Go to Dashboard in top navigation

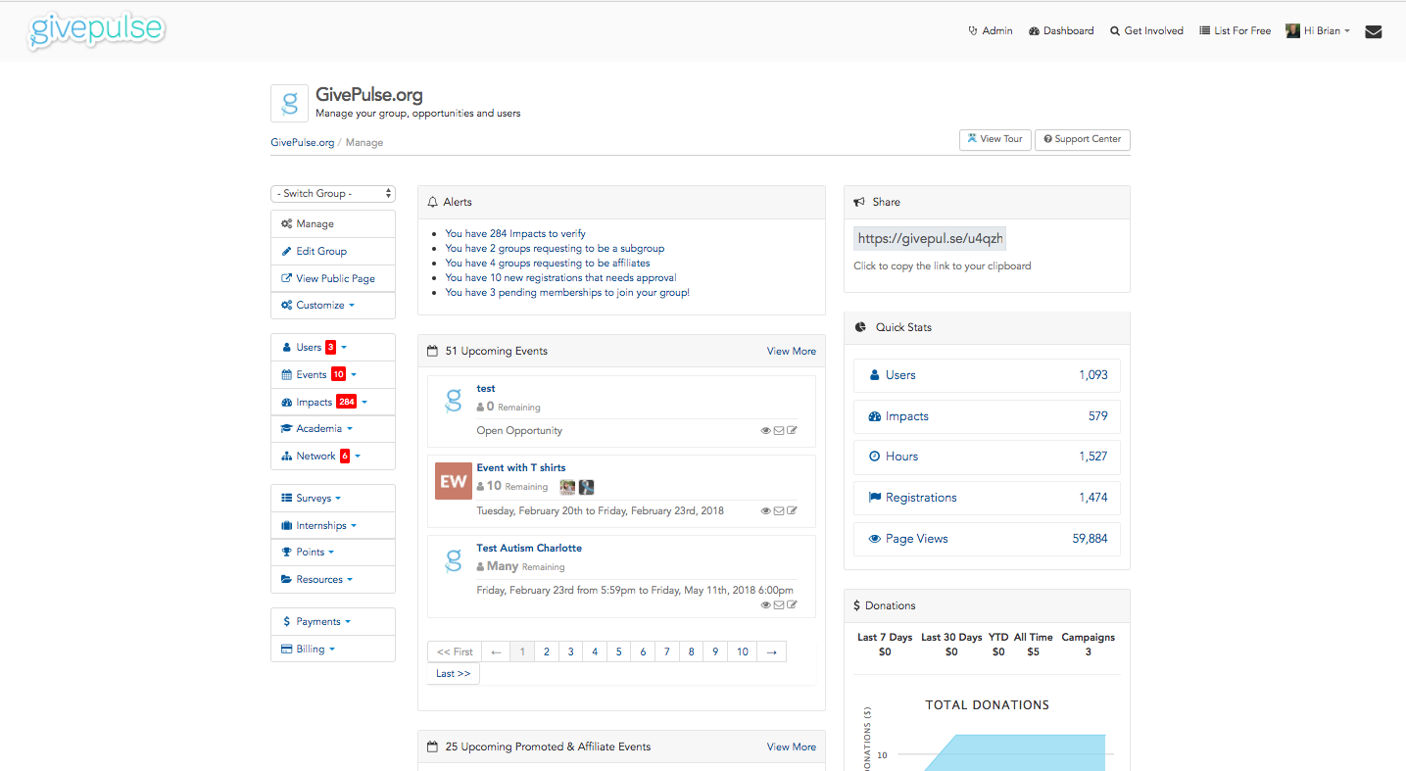click(x=1061, y=31)
